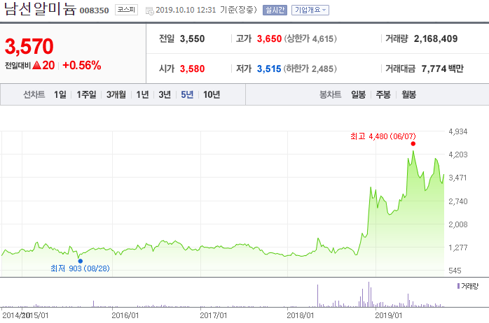Viewport: 489px width, 323px height.
Task: Click the red 최고 high-point marker dot
Action: pos(413,144)
